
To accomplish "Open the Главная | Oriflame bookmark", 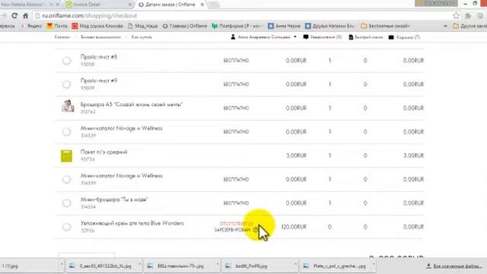I will (x=185, y=26).
